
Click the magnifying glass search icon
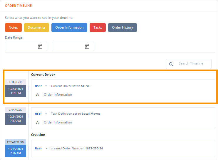pos(171,64)
